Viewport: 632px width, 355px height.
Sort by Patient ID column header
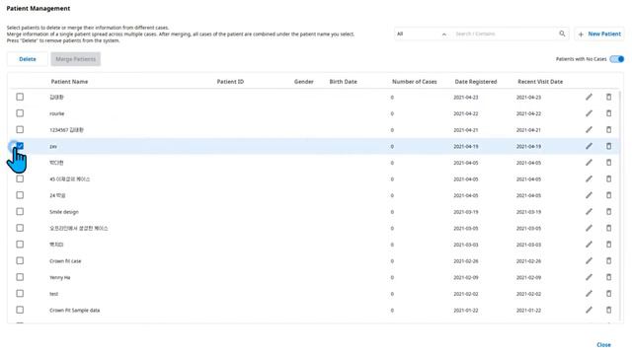coord(230,82)
